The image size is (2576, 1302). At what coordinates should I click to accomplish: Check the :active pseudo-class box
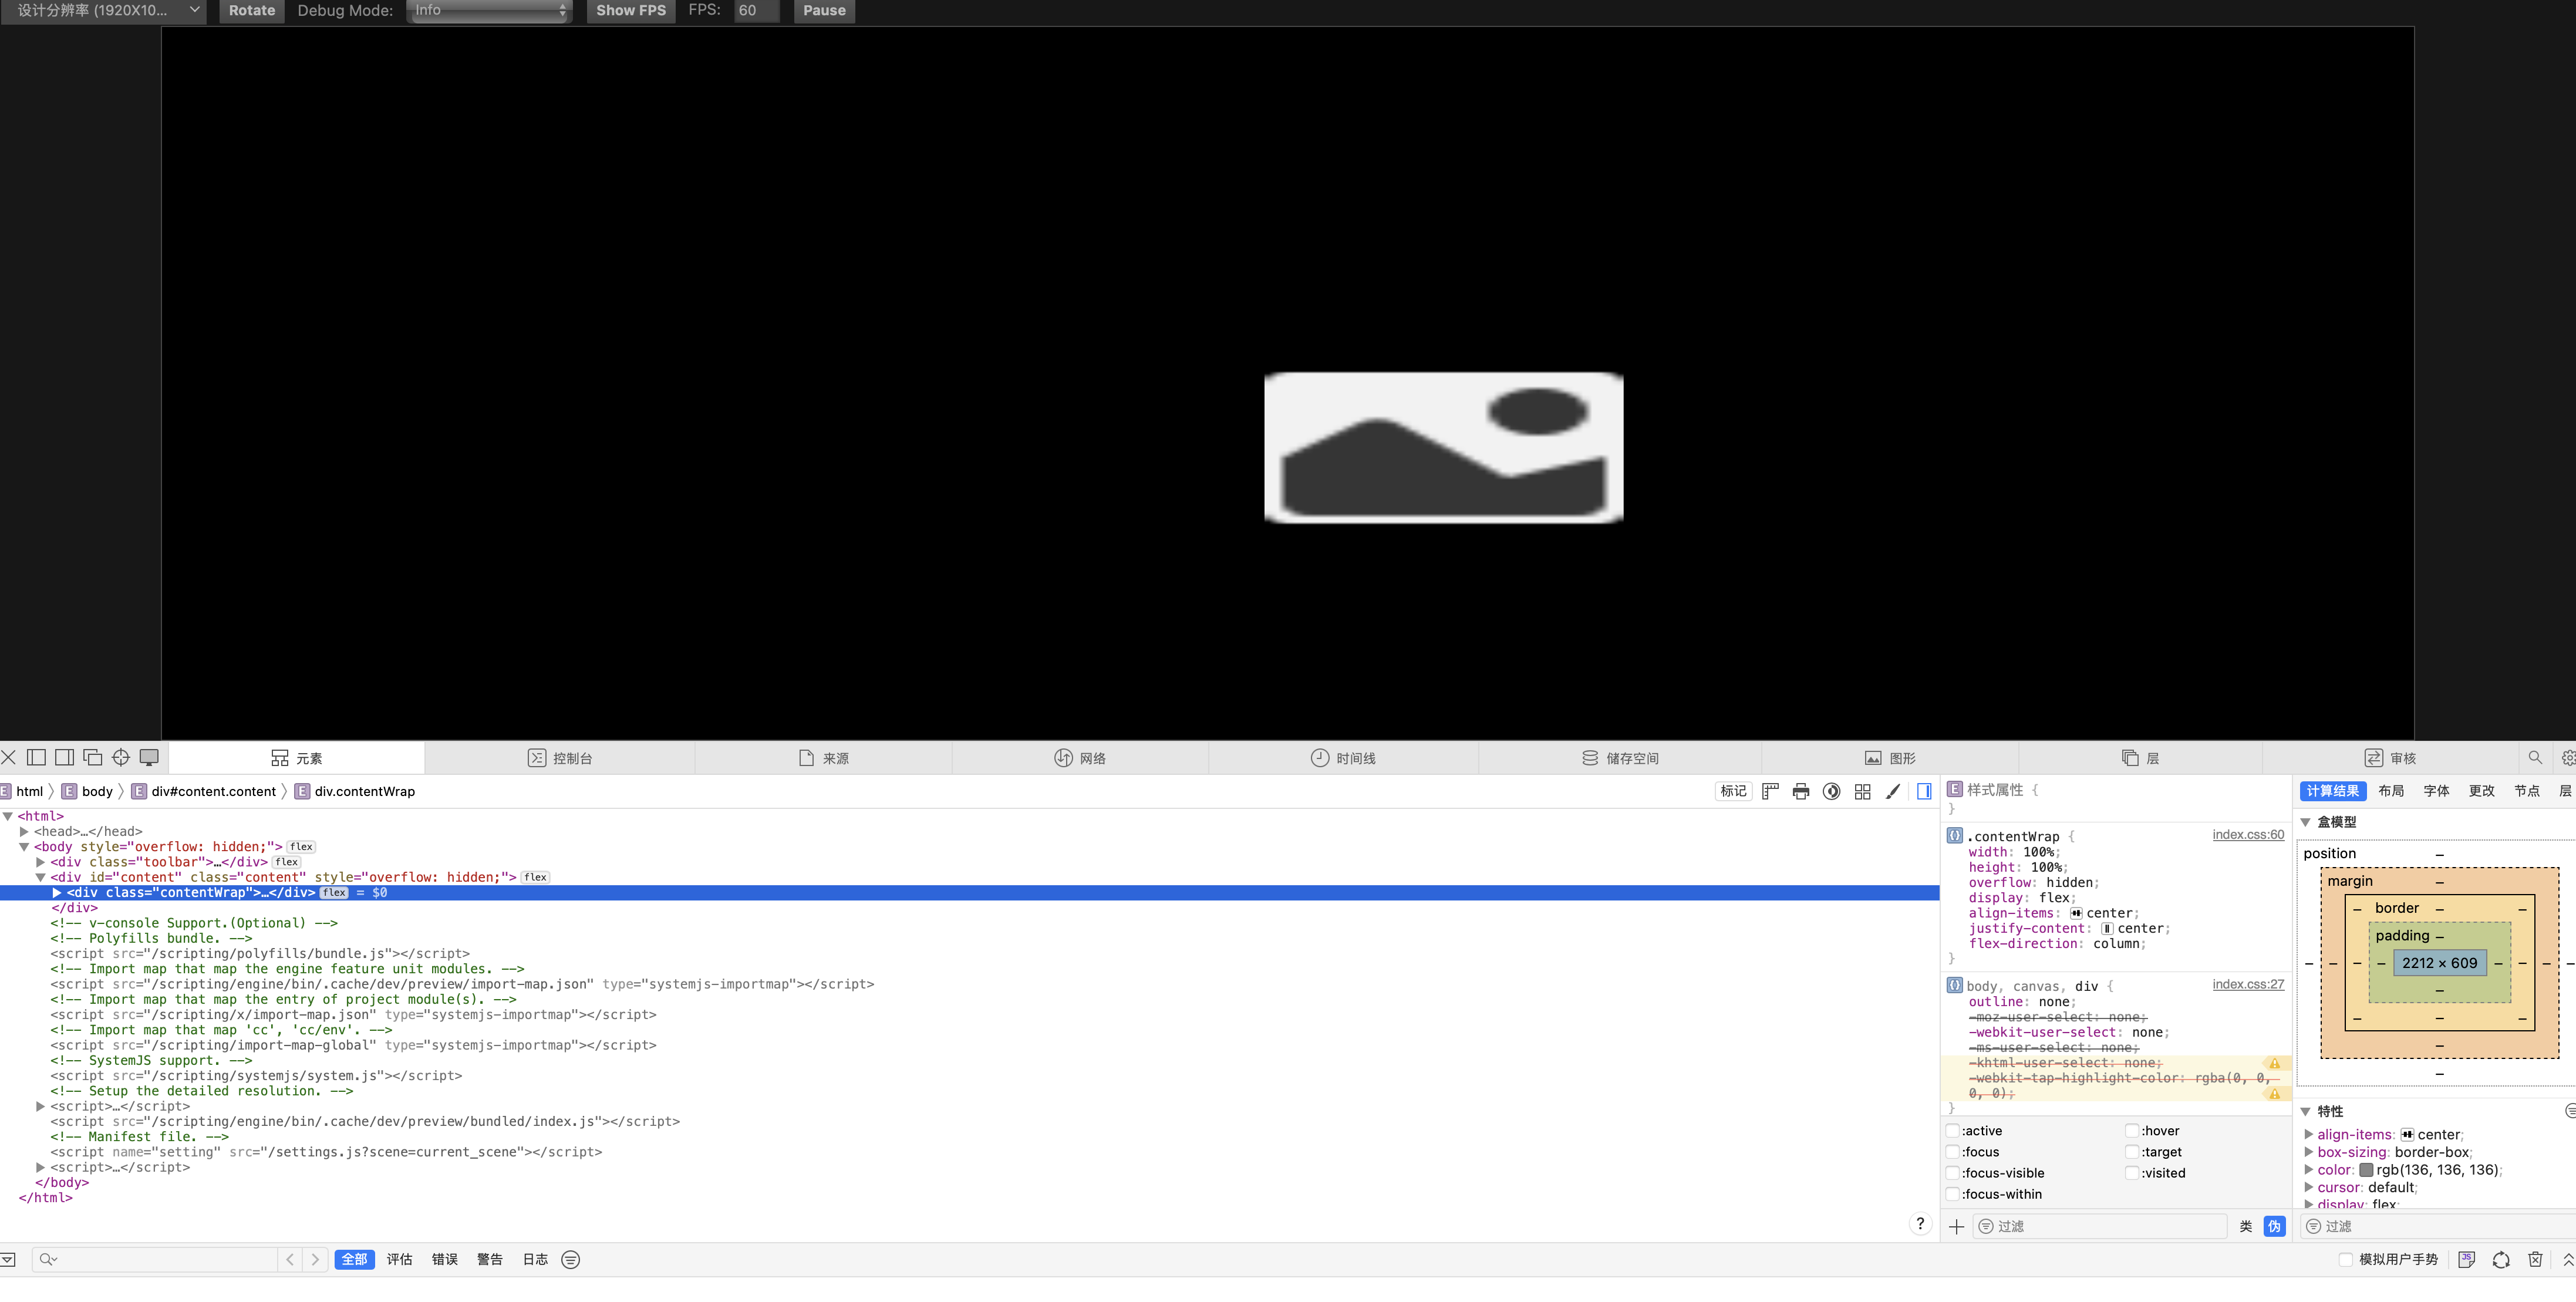coord(1953,1130)
